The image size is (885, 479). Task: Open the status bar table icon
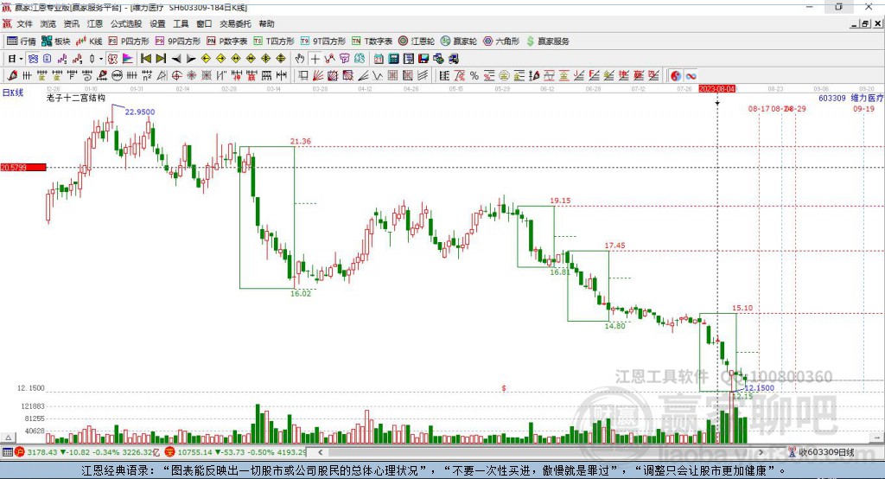[7, 452]
